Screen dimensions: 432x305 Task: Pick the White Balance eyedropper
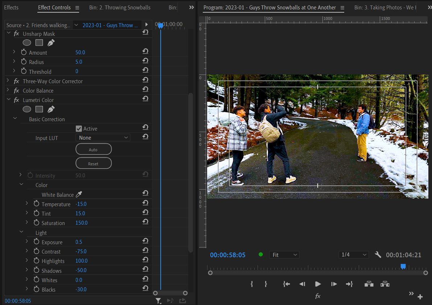79,195
